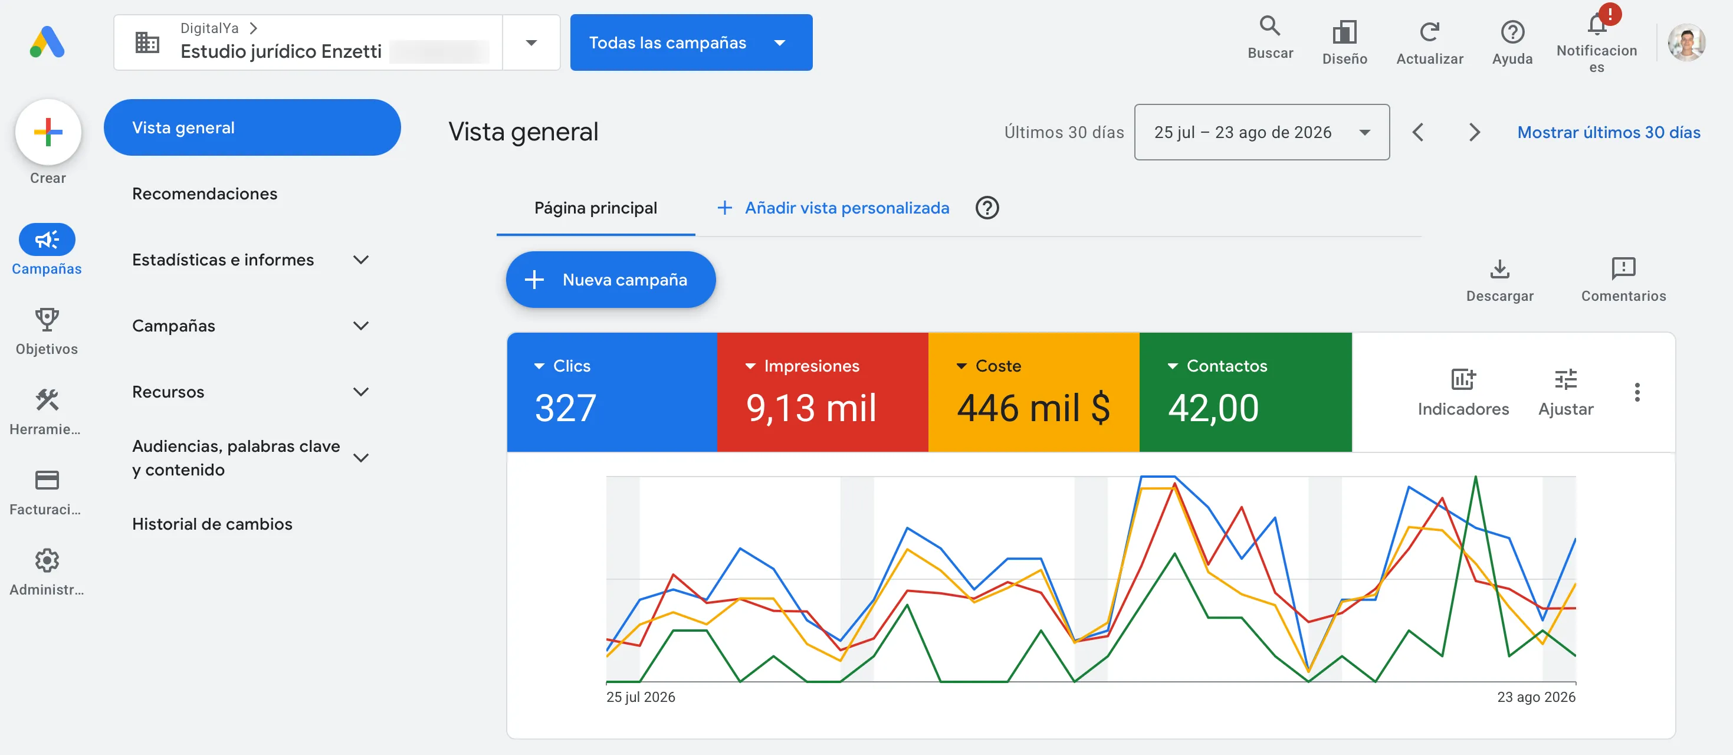This screenshot has width=1733, height=755.
Task: Click the 23 ago 2026 chart axis label
Action: click(x=1536, y=697)
